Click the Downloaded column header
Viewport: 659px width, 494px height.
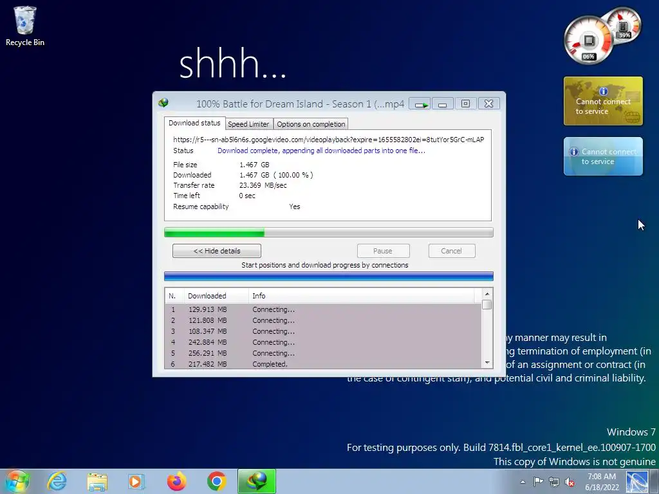(x=216, y=296)
